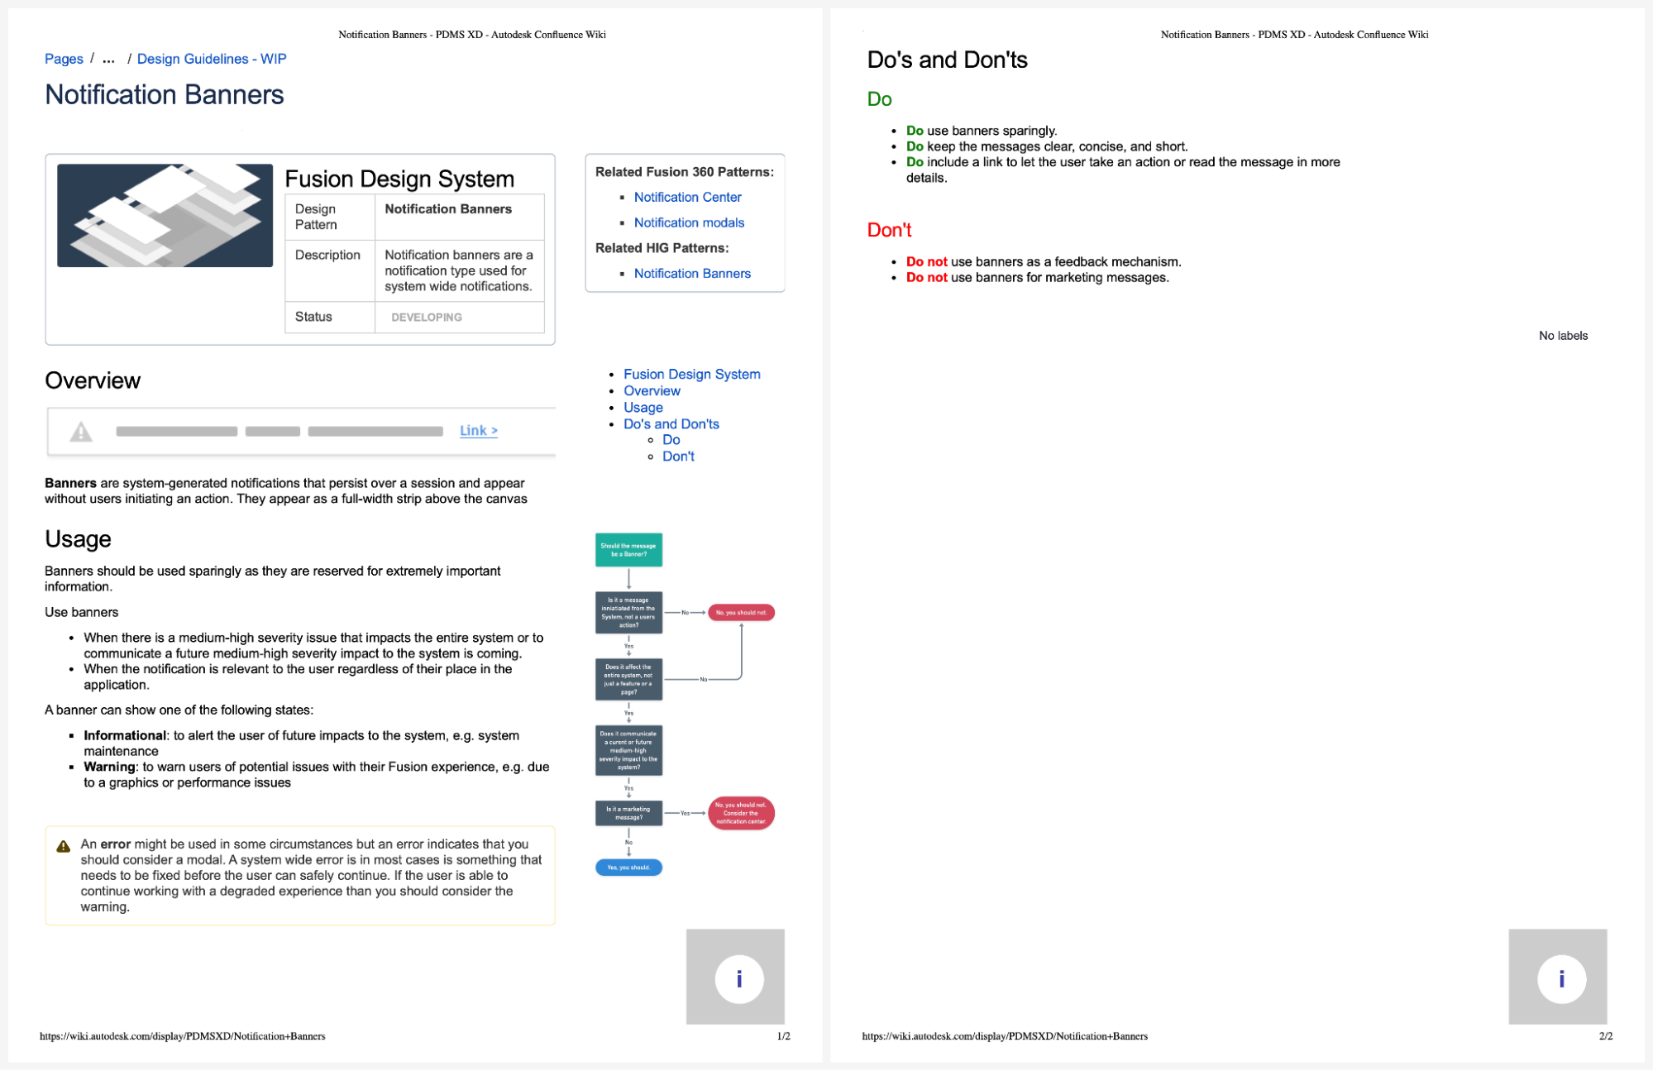Click red pill 'Consider the notification center'

pyautogui.click(x=741, y=814)
